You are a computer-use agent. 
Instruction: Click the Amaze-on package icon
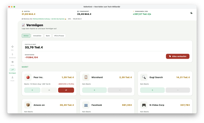point(28,105)
